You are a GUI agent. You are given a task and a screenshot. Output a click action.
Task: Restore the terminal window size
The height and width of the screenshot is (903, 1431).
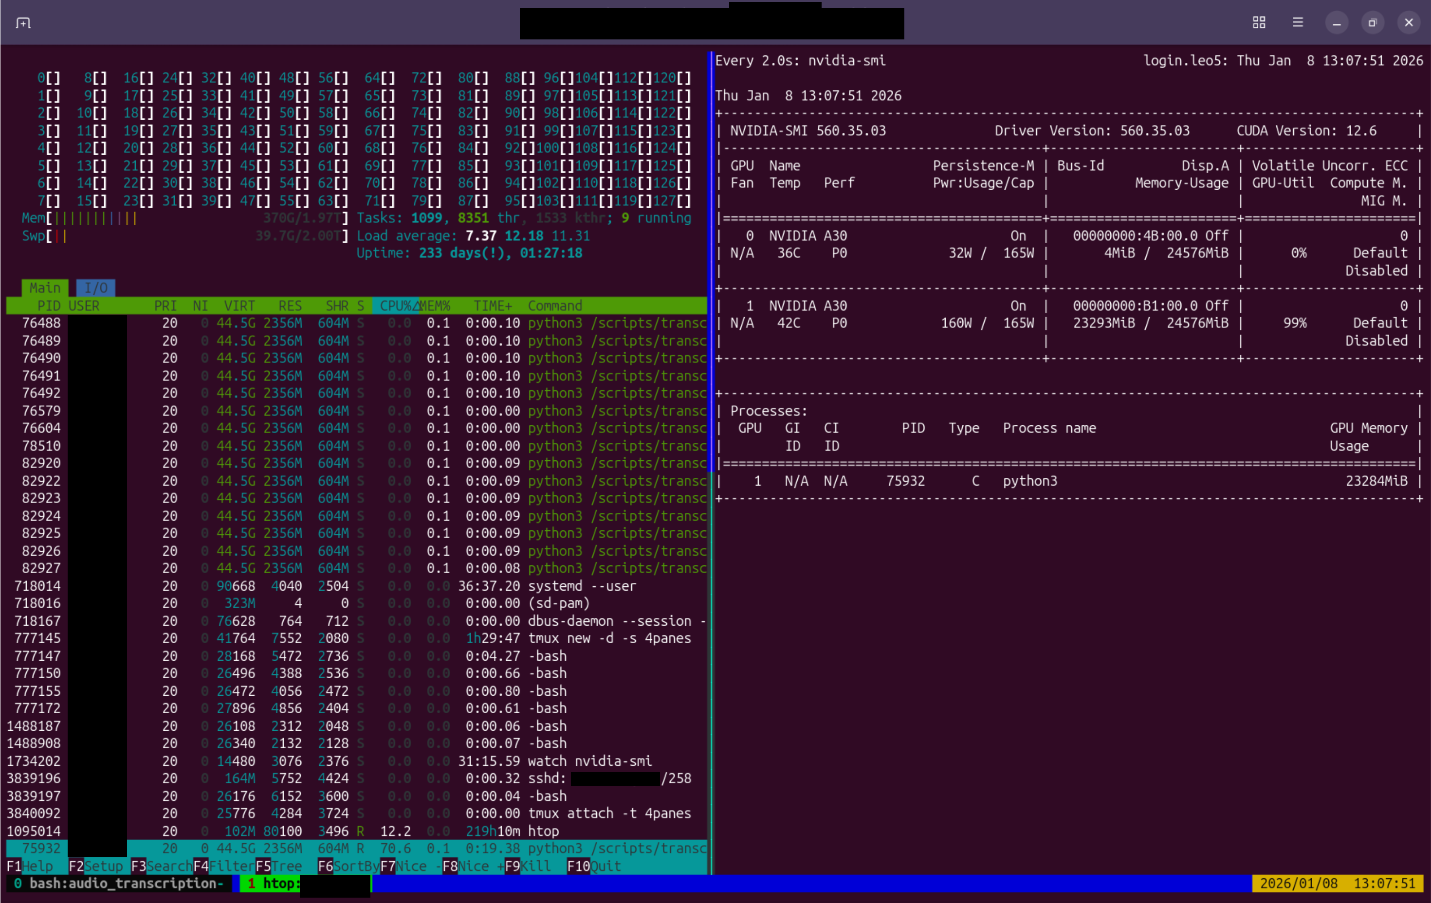click(x=1372, y=23)
